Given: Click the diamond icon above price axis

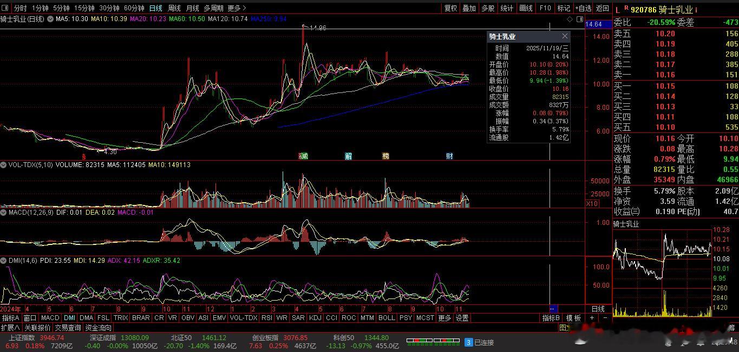Looking at the screenshot, I should pyautogui.click(x=570, y=19).
